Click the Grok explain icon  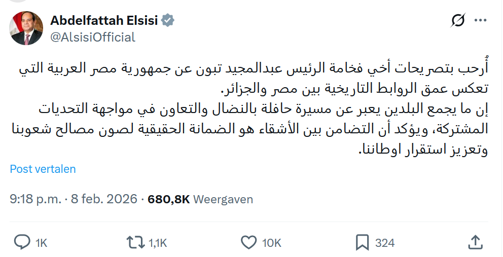point(458,21)
